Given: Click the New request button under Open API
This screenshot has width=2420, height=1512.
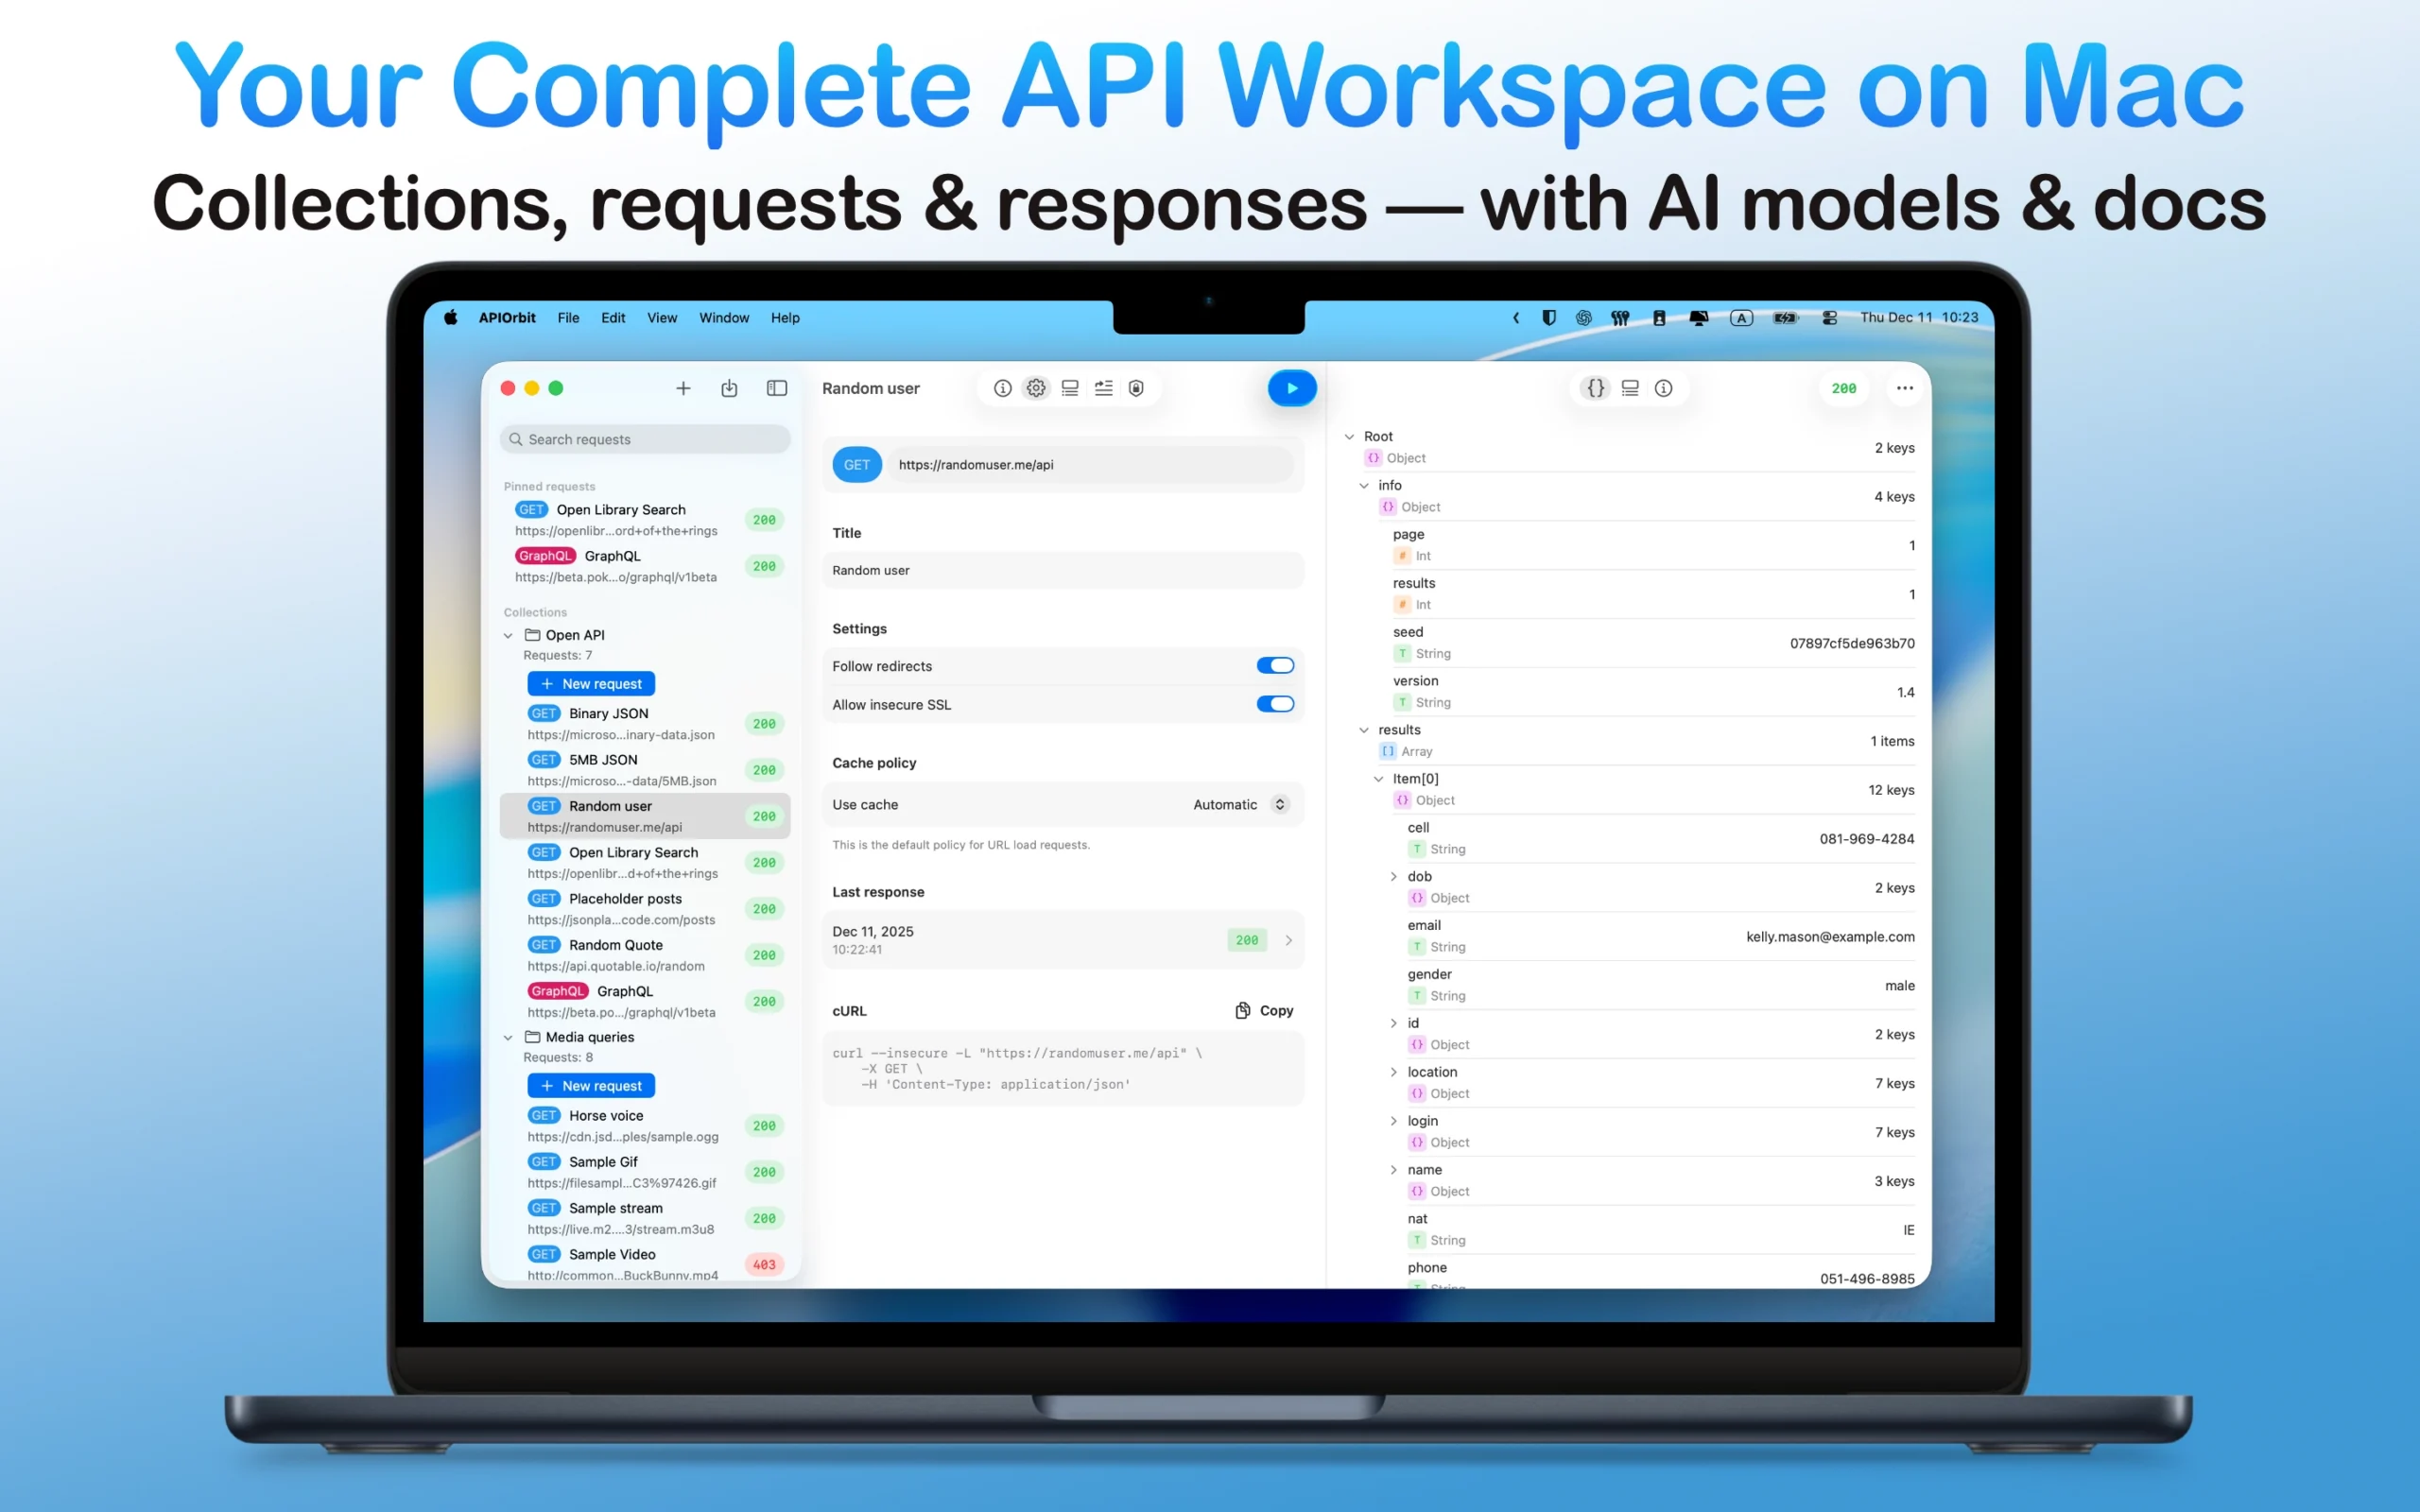Looking at the screenshot, I should [x=591, y=683].
